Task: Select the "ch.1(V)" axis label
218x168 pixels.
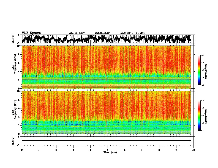Action: click(13, 39)
